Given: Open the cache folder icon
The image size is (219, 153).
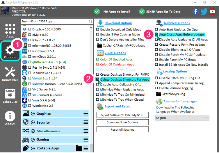Looking at the screenshot, I should pyautogui.click(x=99, y=45).
